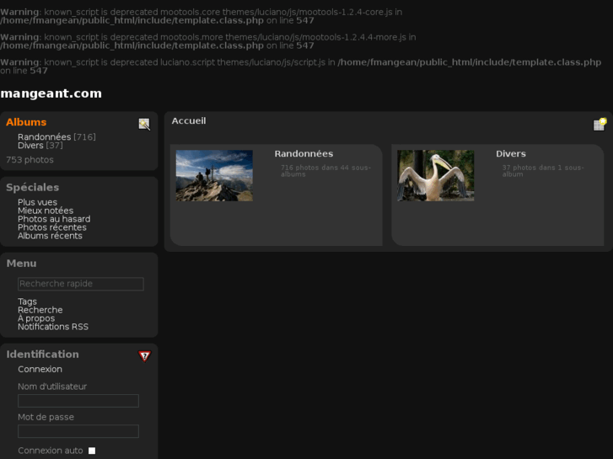Click the Menu section heading
Screen dimensions: 613x459
pos(22,264)
